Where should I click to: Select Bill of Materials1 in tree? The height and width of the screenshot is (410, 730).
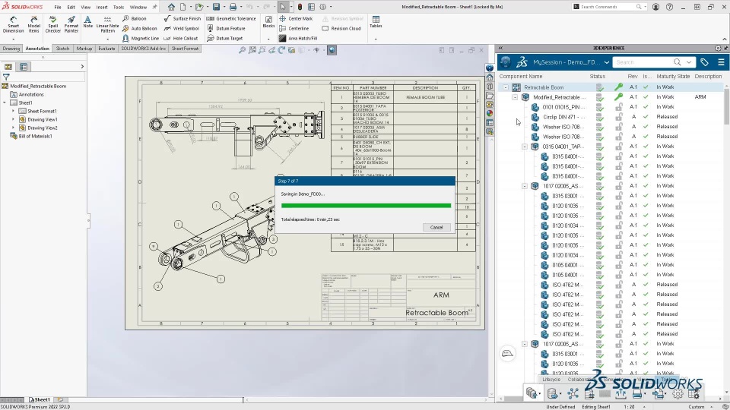click(30, 136)
